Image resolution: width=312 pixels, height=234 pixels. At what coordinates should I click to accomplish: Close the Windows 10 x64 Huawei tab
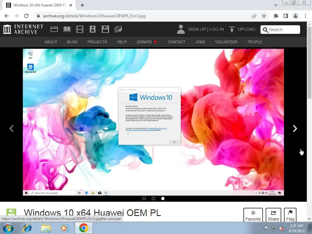click(x=71, y=5)
